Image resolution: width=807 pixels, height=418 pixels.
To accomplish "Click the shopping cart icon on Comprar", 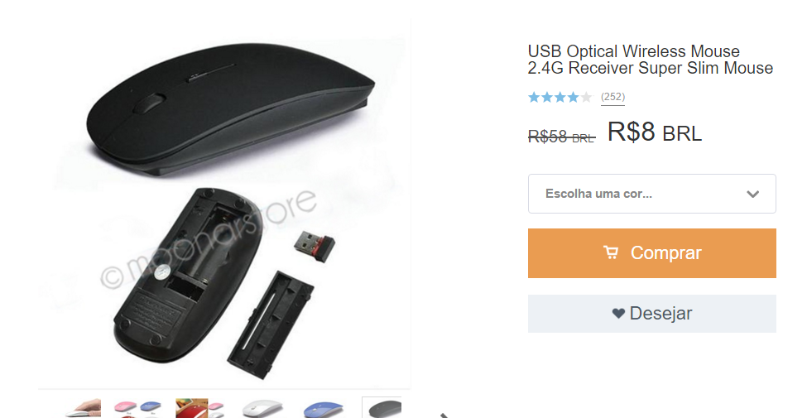I will (x=611, y=252).
